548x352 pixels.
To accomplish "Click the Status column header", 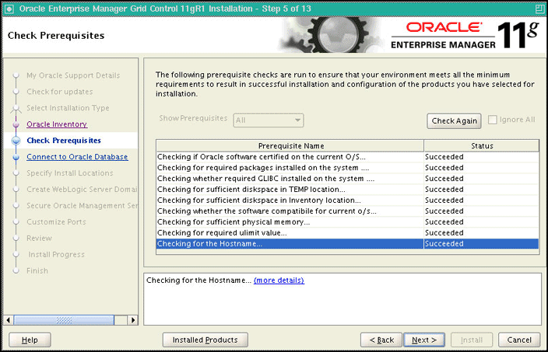I will [x=482, y=146].
